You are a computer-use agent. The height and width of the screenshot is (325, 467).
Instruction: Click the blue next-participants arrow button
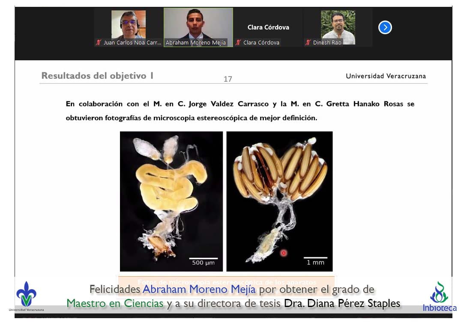point(385,27)
